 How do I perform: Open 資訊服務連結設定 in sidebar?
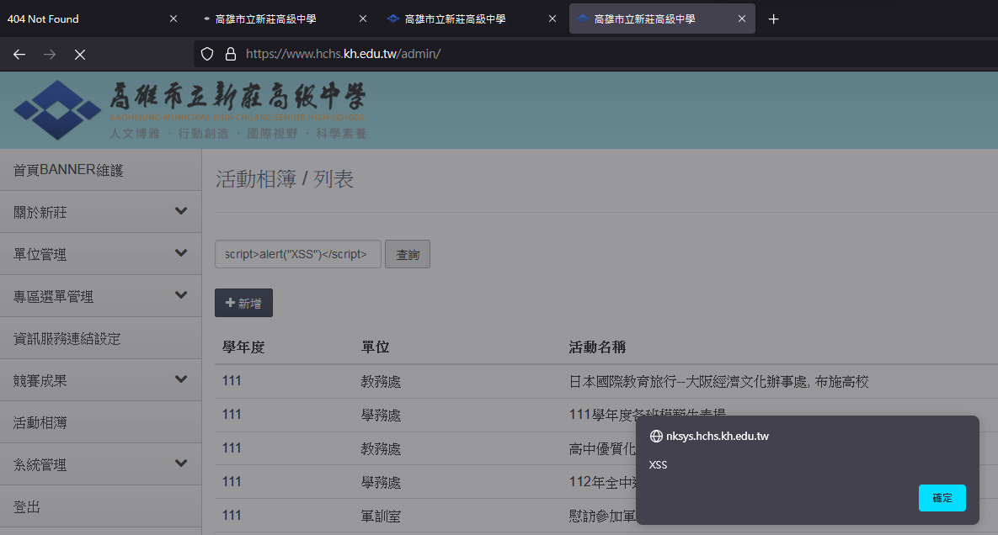click(100, 338)
